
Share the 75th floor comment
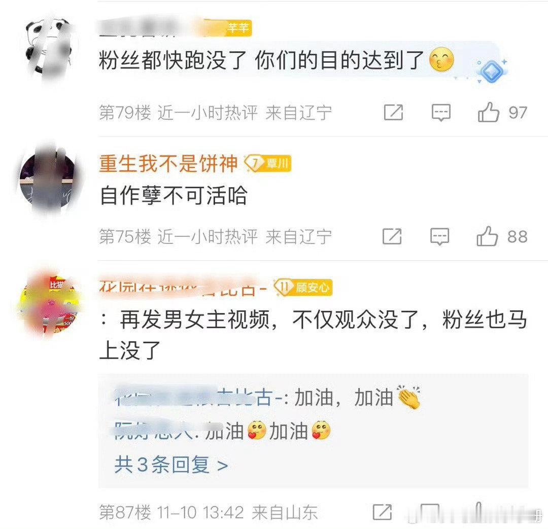pyautogui.click(x=392, y=236)
